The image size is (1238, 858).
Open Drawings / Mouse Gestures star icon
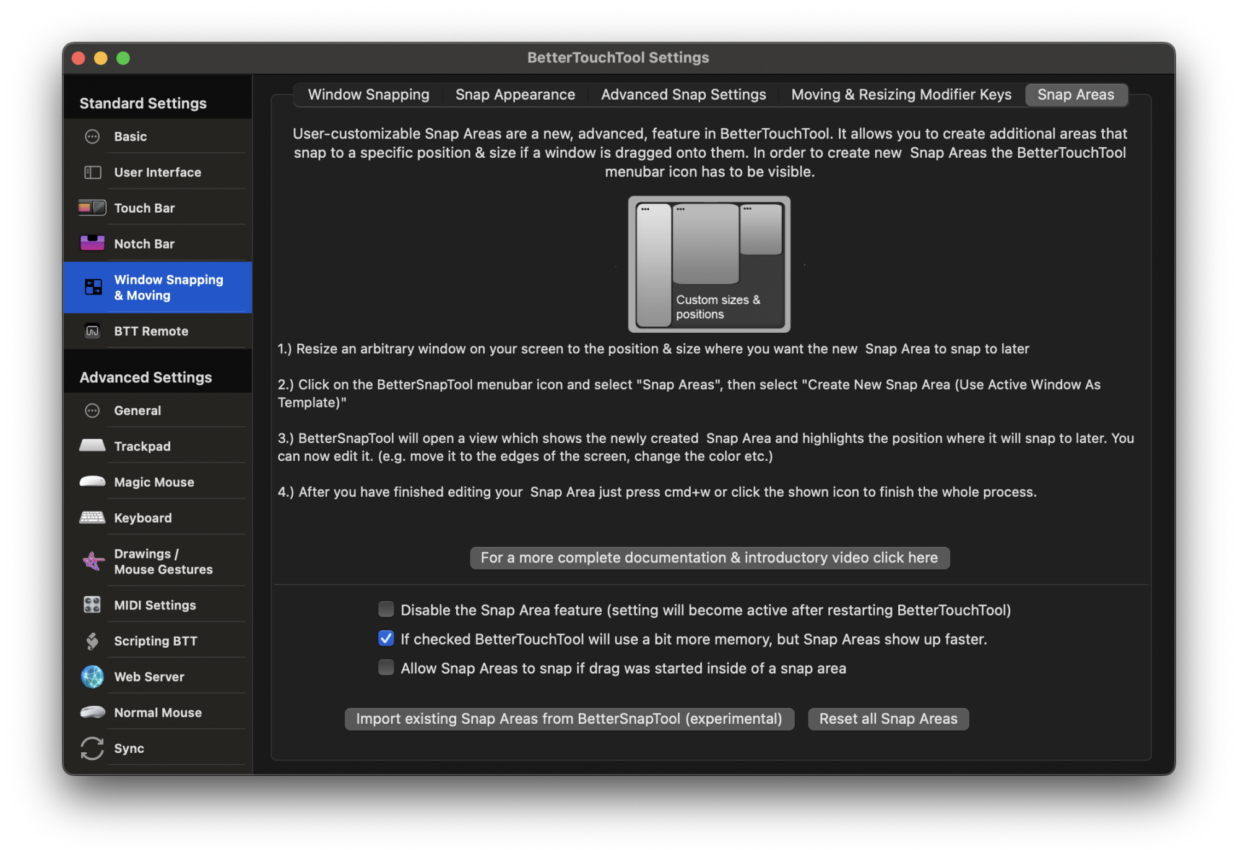click(x=93, y=561)
